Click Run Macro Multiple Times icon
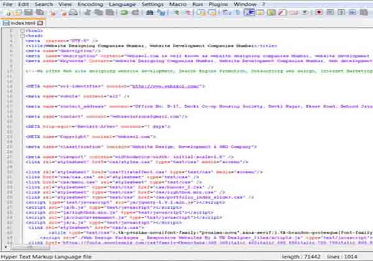373x261 pixels. [x=352, y=12]
